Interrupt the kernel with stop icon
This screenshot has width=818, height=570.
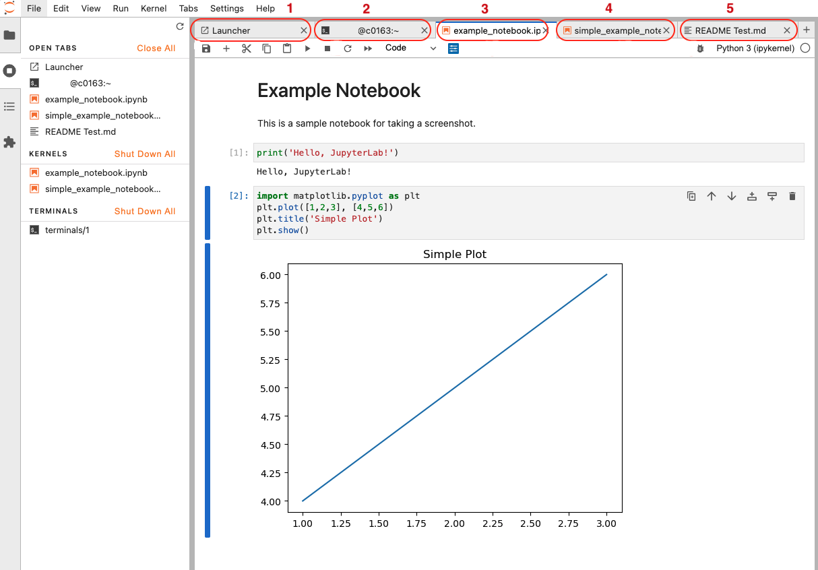pos(327,49)
